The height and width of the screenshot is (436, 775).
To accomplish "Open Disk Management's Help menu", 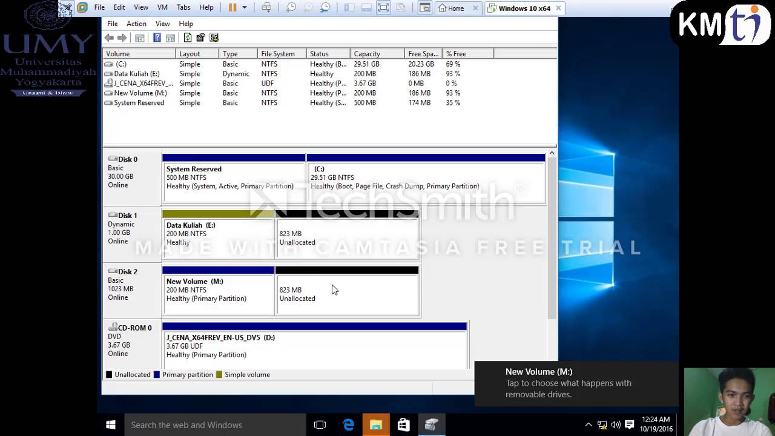I will coord(186,24).
